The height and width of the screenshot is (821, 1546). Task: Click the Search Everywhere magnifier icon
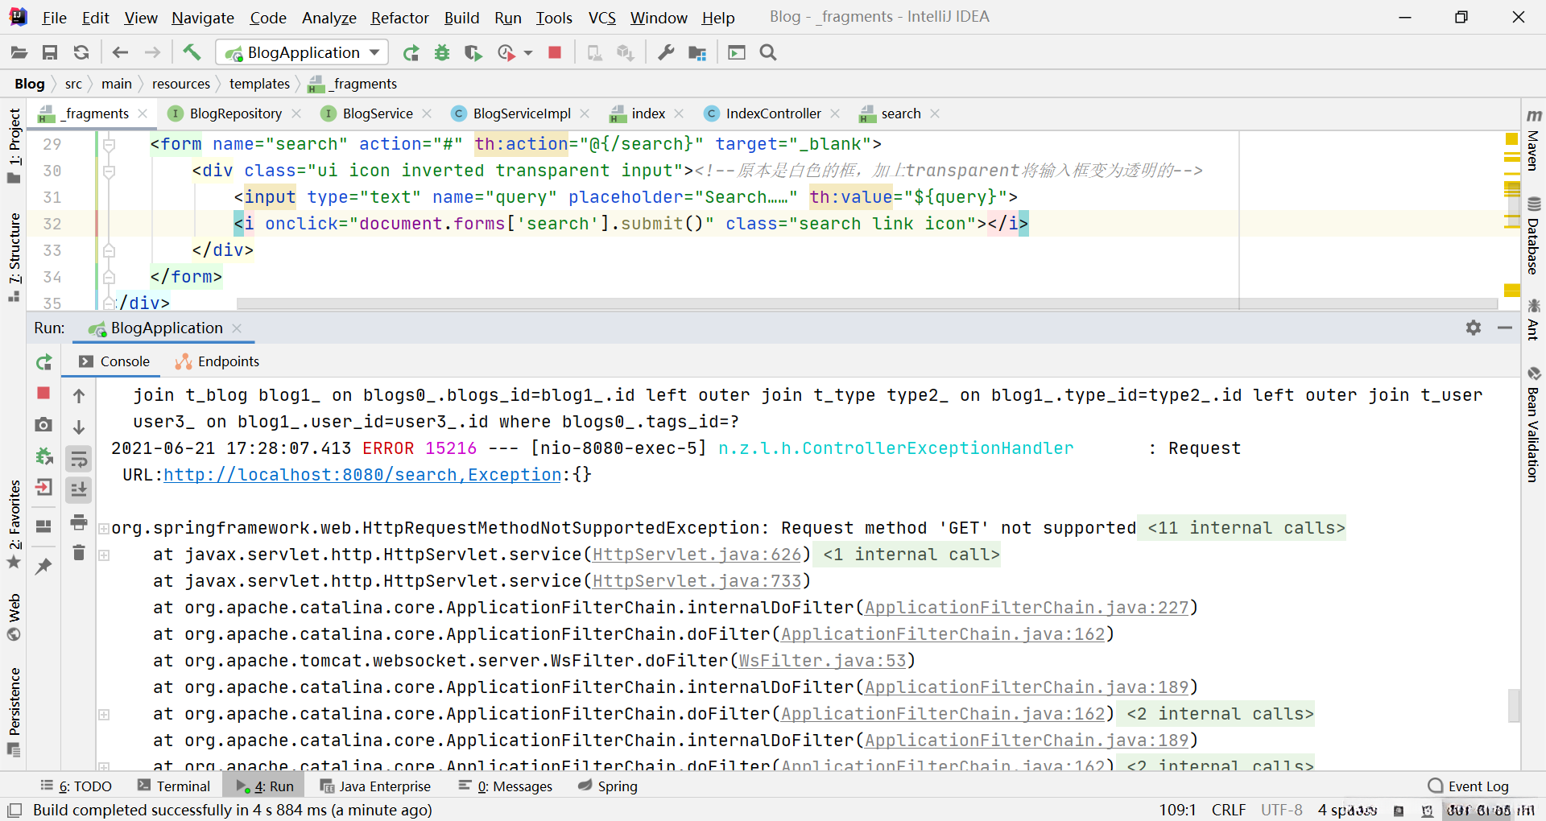pyautogui.click(x=768, y=53)
